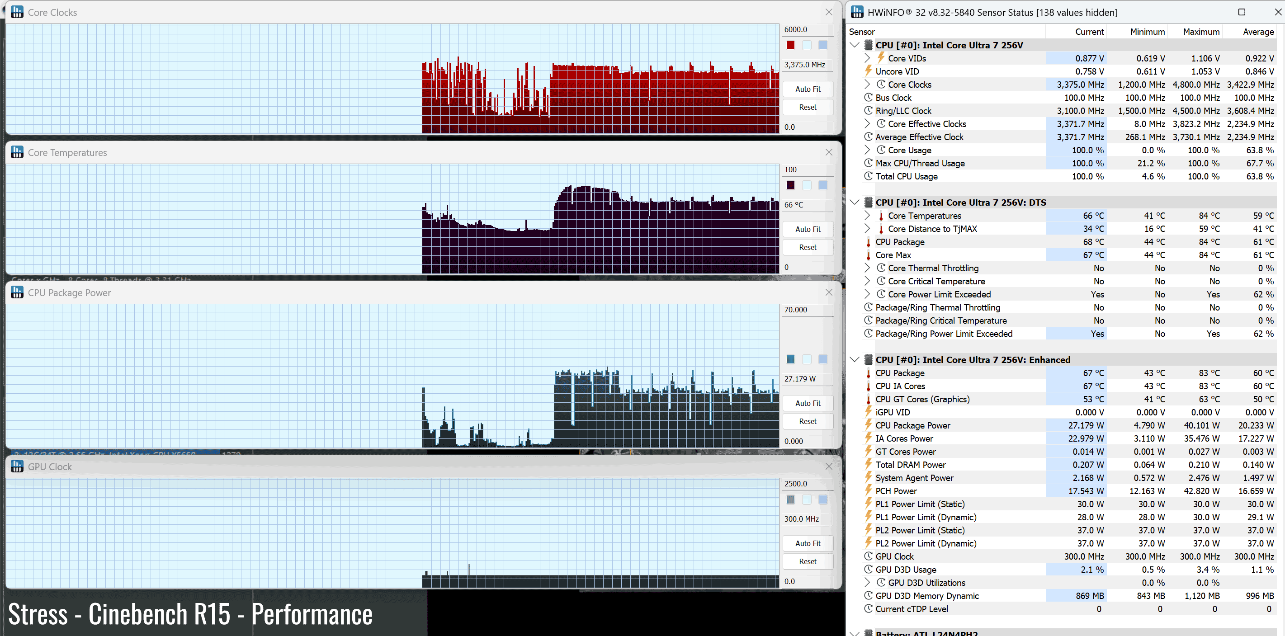The height and width of the screenshot is (636, 1285).
Task: Click the Maximum column header
Action: 1201,32
